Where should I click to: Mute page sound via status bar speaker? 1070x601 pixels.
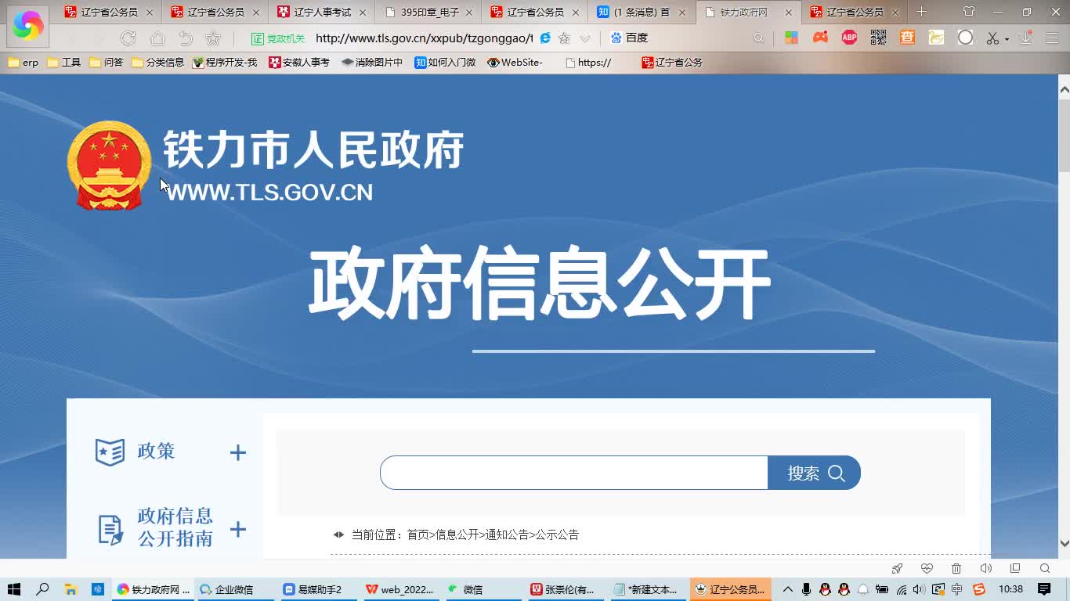point(985,568)
